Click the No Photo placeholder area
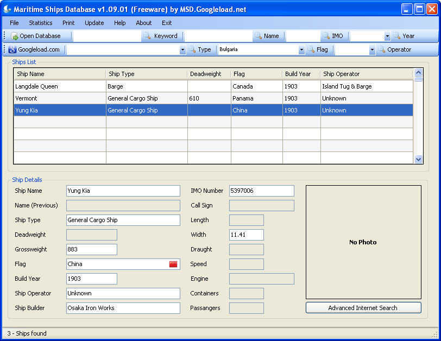 [x=363, y=242]
